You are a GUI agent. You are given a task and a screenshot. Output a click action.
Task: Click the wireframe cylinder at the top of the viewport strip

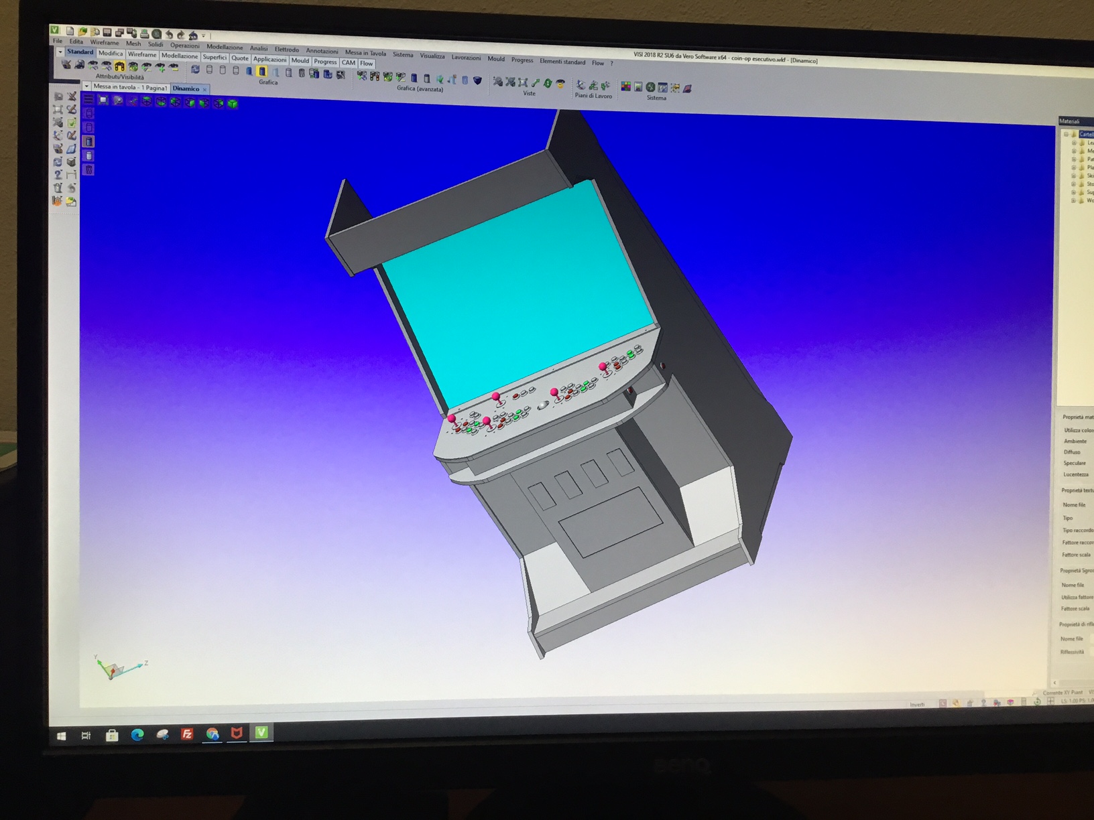(x=88, y=113)
